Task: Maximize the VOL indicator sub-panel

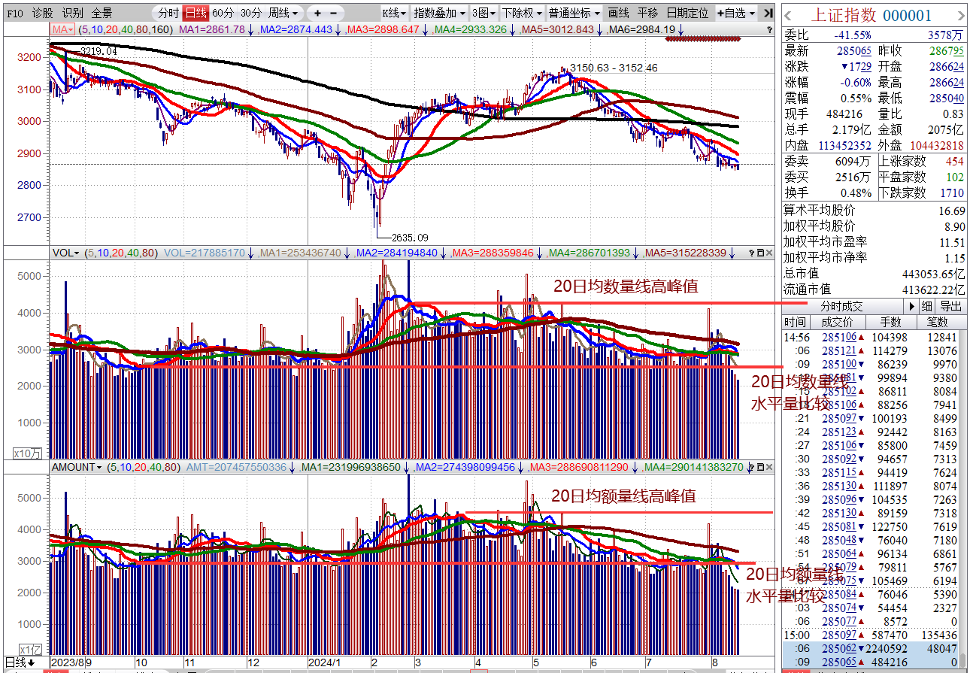Action: point(759,253)
